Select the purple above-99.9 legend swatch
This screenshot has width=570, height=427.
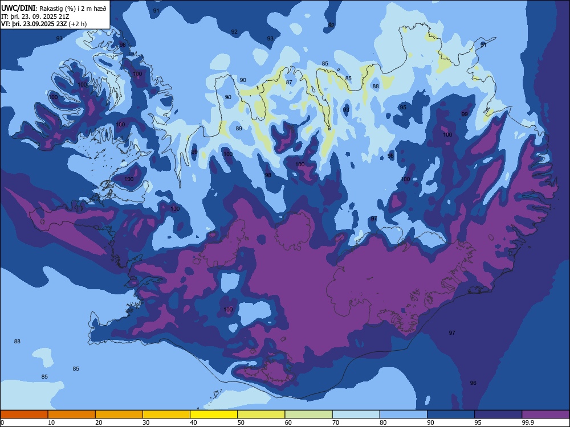click(x=545, y=414)
